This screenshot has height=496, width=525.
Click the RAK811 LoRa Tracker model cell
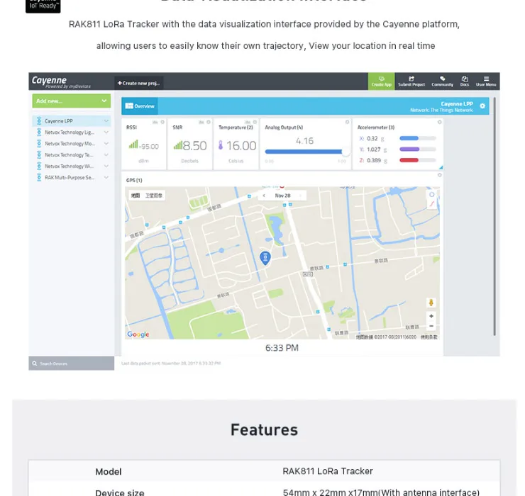[x=328, y=471]
